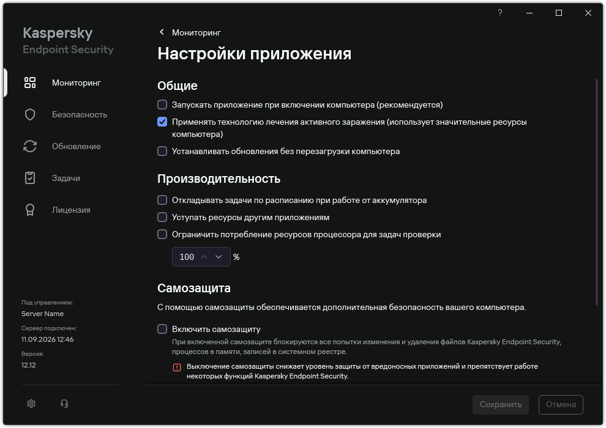This screenshot has width=606, height=428.
Task: Click the Отмена button
Action: (x=561, y=404)
